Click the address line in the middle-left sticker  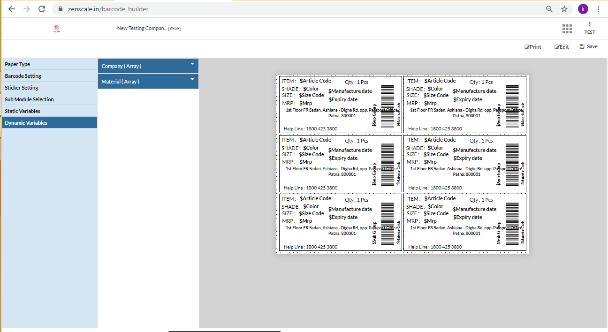[x=342, y=171]
